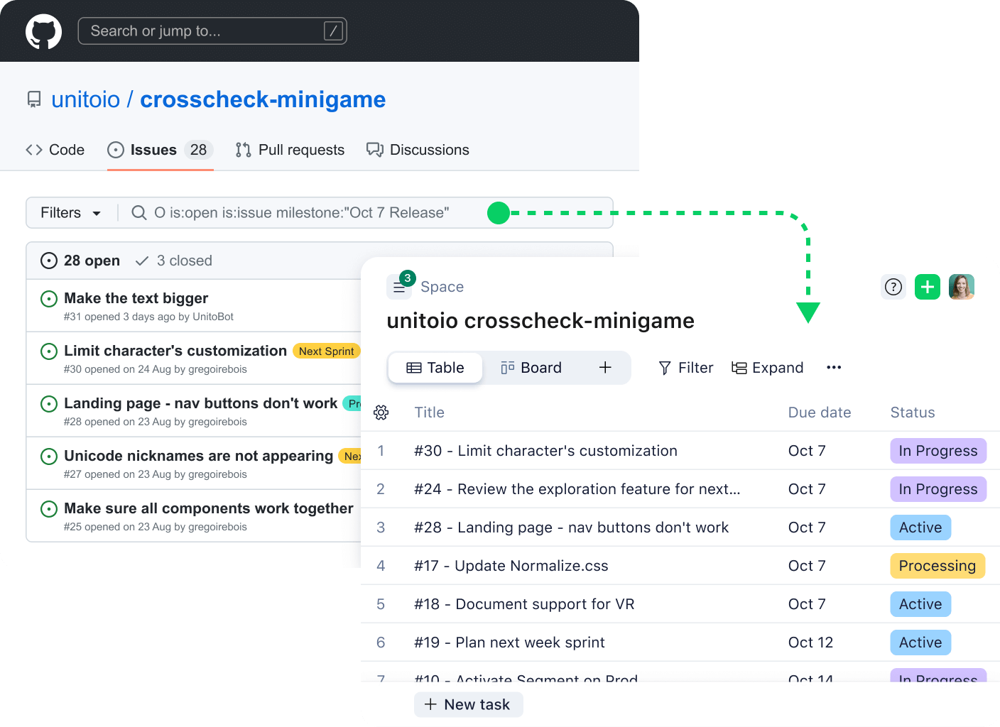Open the Pull requests tab
The height and width of the screenshot is (727, 1000).
290,150
